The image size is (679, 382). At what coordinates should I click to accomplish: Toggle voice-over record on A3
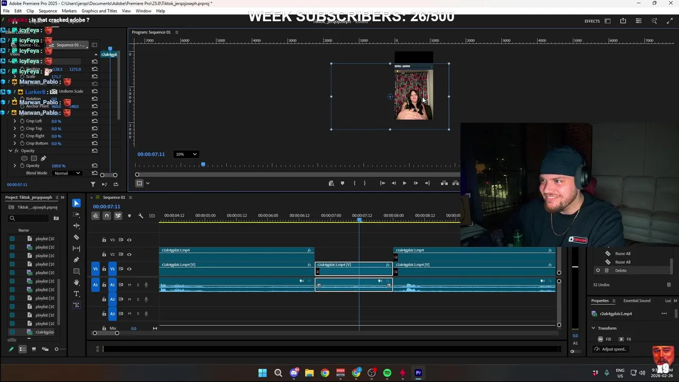[146, 314]
